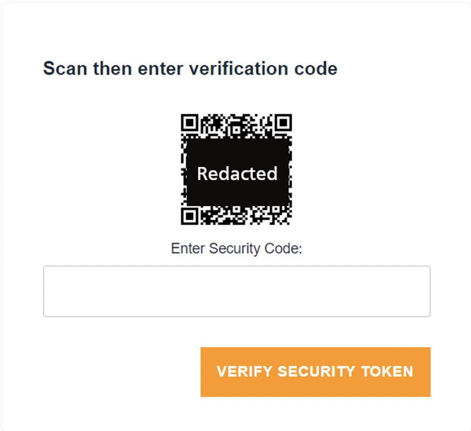Click the VERIFY SECURITY TOKEN text
The image size is (471, 431).
pyautogui.click(x=315, y=371)
